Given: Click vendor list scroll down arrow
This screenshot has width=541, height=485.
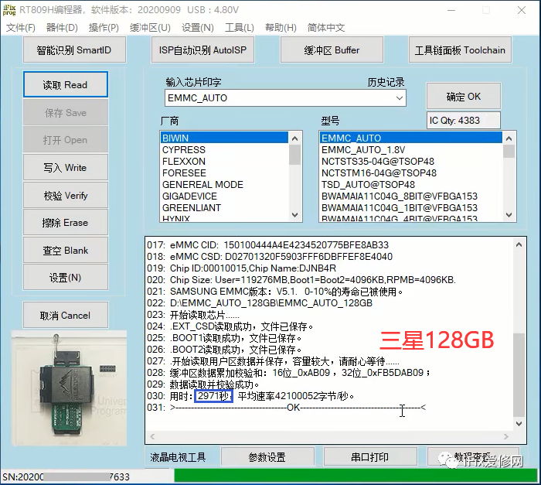Looking at the screenshot, I should tap(295, 214).
